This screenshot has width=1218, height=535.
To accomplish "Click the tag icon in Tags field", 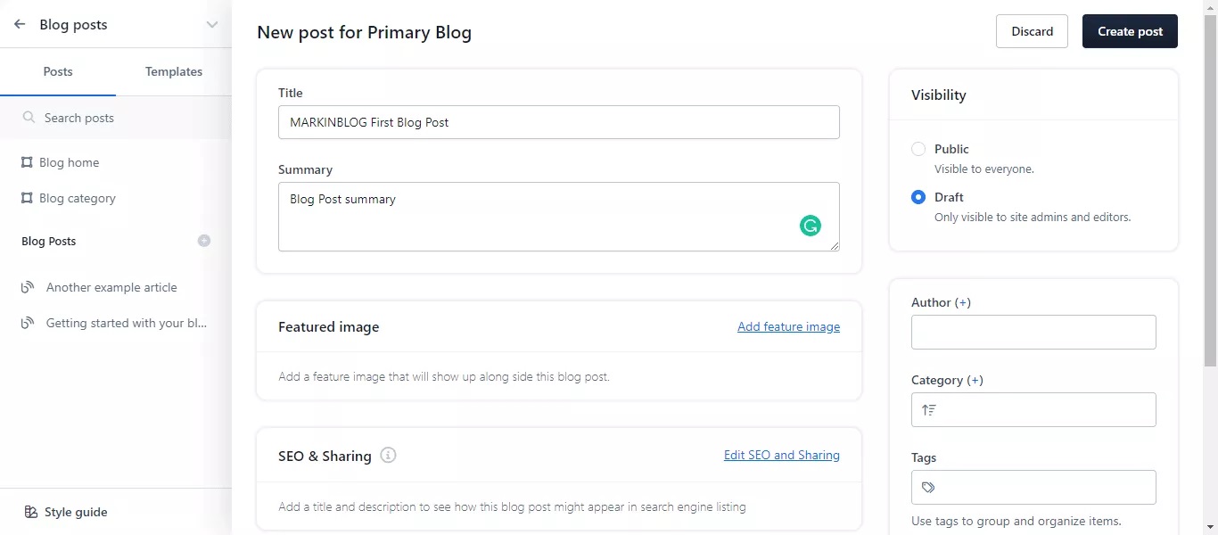I will (x=928, y=488).
